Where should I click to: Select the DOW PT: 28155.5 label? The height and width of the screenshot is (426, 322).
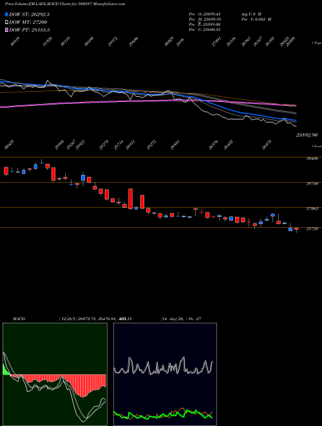coord(29,30)
